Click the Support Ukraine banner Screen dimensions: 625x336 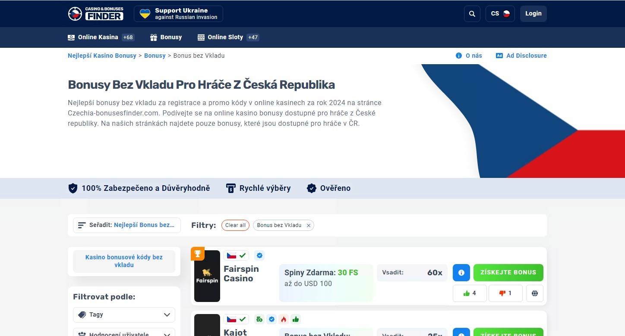tap(178, 14)
